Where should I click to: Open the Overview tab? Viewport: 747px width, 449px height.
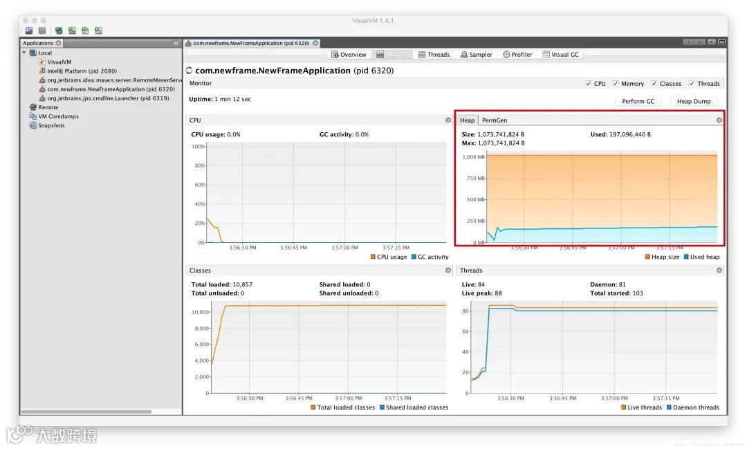coord(349,55)
